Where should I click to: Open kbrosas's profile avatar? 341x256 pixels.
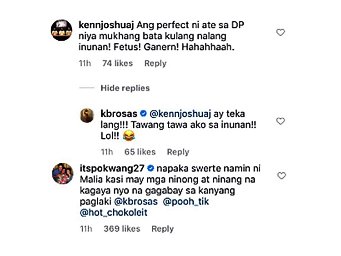[x=87, y=115]
